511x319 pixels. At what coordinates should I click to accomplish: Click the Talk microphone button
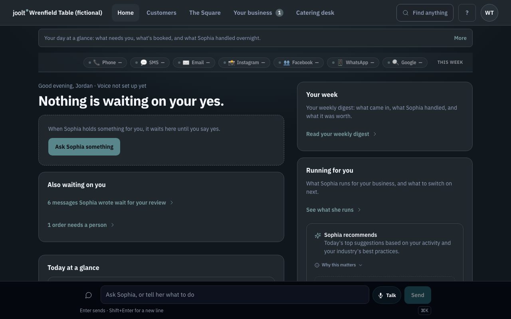387,295
